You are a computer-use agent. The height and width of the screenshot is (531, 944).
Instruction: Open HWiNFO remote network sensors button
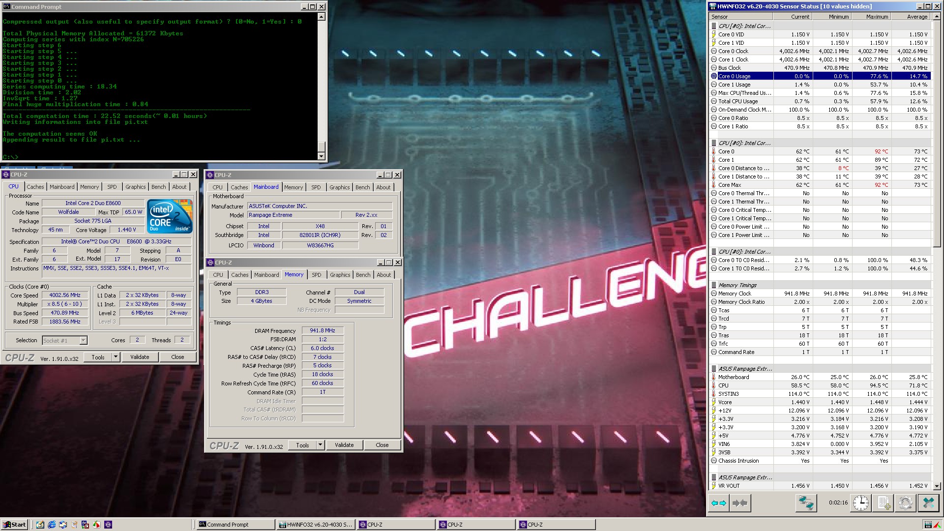pos(806,503)
